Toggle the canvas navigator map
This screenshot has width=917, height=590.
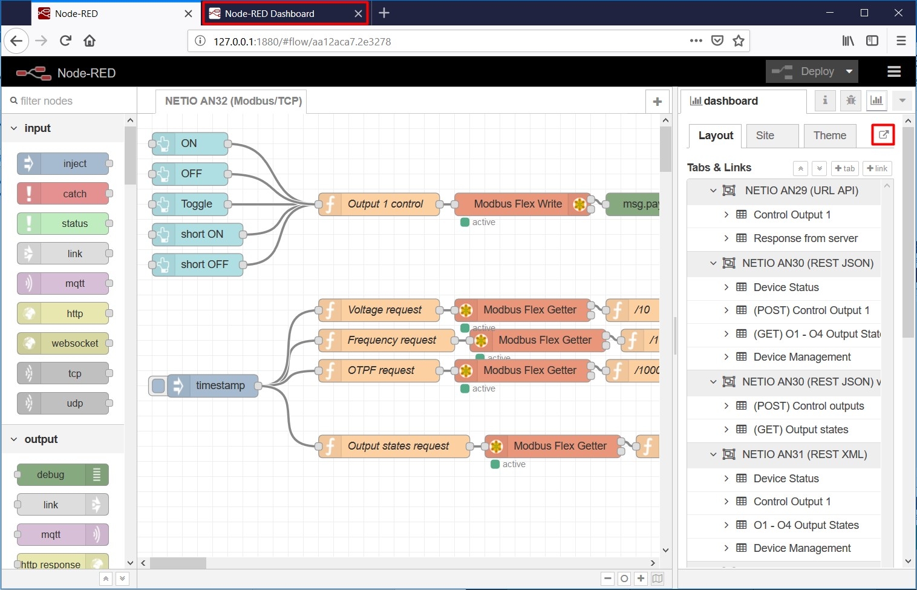click(658, 579)
